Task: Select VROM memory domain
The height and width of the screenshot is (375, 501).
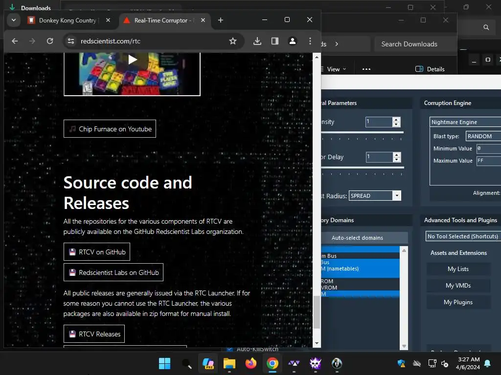Action: tap(360, 287)
